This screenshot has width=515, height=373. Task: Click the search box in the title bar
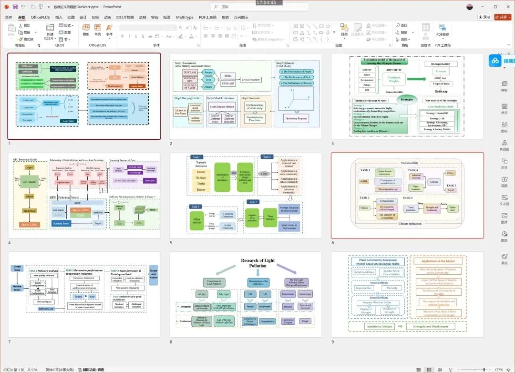click(x=259, y=7)
